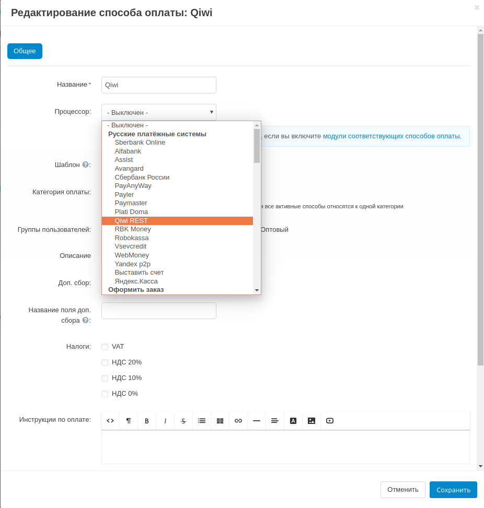Open the модули соответствующих способов оплаты link
This screenshot has width=484, height=508.
[x=391, y=136]
